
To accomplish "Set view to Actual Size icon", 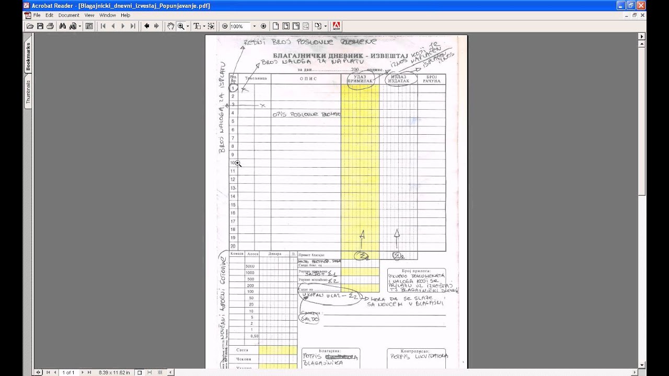I will pos(275,26).
